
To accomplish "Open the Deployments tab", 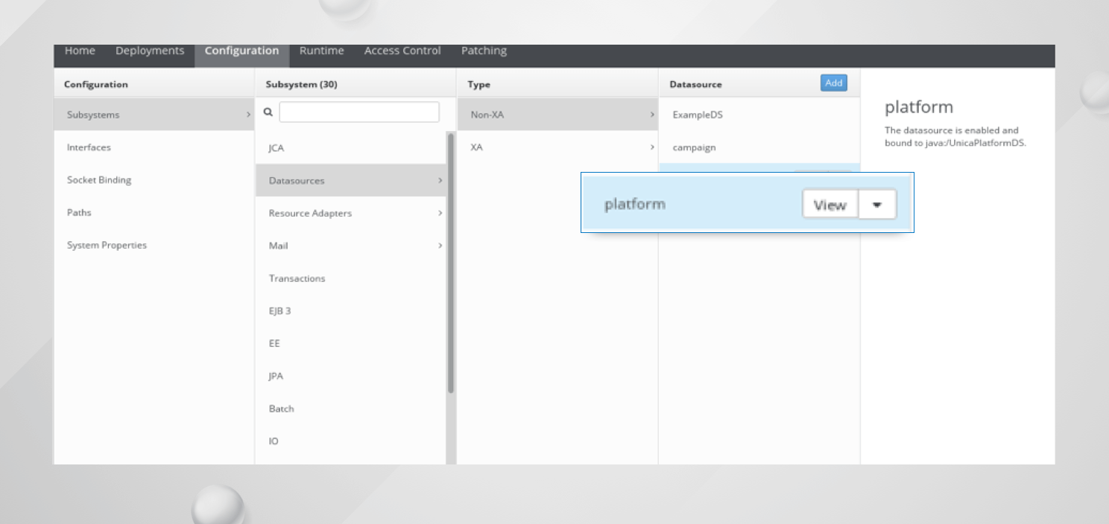I will tap(150, 51).
